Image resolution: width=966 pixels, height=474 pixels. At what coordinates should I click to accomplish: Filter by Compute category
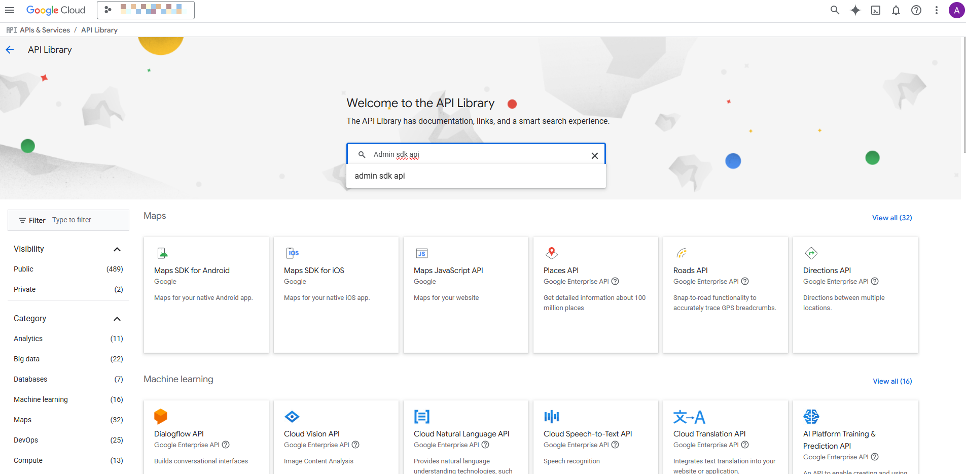[68, 460]
